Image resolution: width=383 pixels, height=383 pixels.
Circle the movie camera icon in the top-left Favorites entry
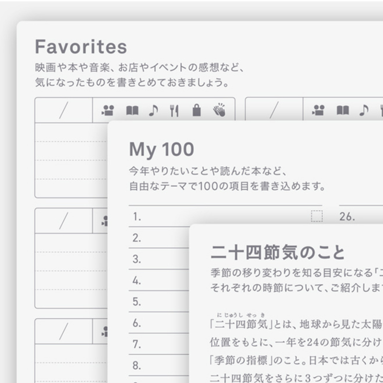[108, 110]
